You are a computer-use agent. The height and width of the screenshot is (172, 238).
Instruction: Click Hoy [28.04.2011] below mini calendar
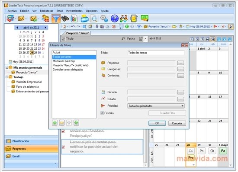pyautogui.click(x=23, y=62)
